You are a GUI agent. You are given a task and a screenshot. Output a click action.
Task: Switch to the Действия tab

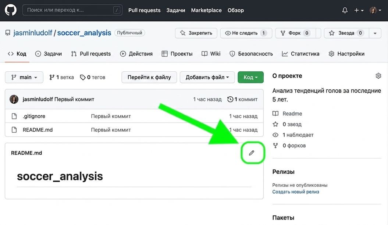pos(136,54)
